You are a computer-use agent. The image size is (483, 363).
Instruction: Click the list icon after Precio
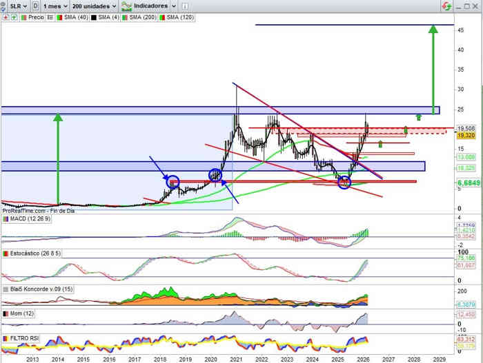[x=50, y=17]
